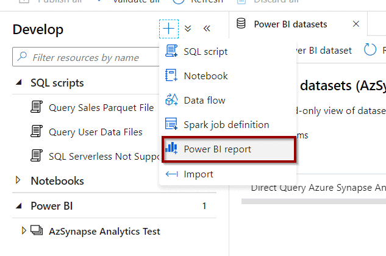
Task: Click the Direct Query Azure Synapse dataset row
Action: coord(318,188)
